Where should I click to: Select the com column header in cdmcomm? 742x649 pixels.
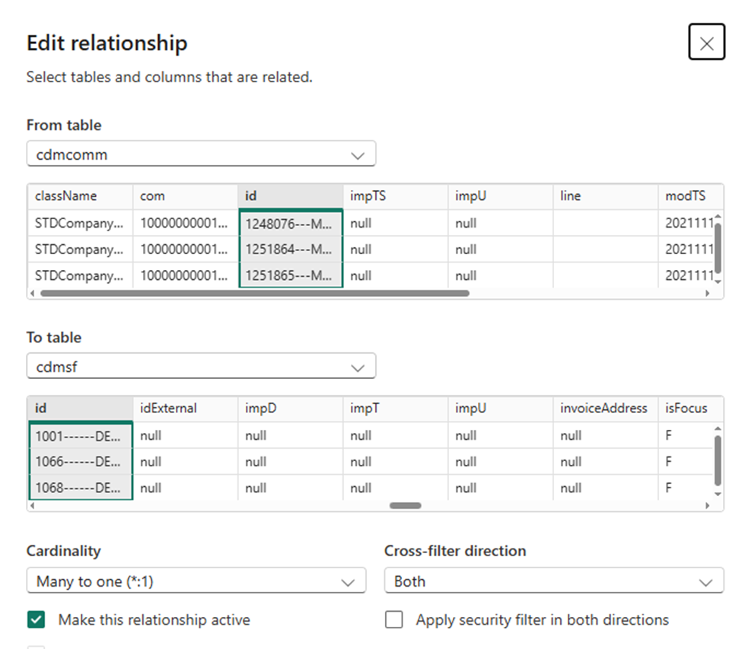click(x=186, y=196)
